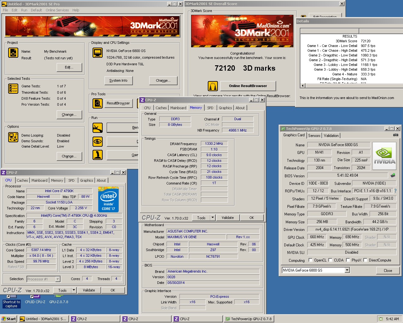This screenshot has height=323, width=403.
Task: Open the Run menu in 3DMark2001
Action: point(24,10)
